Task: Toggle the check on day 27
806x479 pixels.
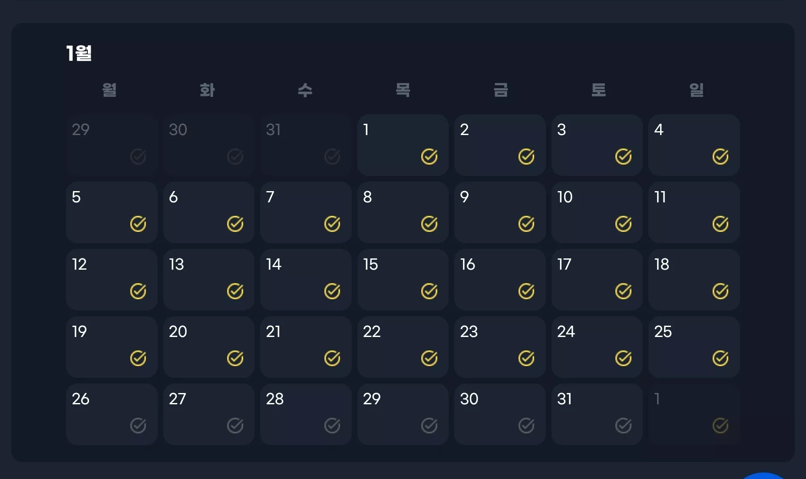Action: (x=235, y=426)
